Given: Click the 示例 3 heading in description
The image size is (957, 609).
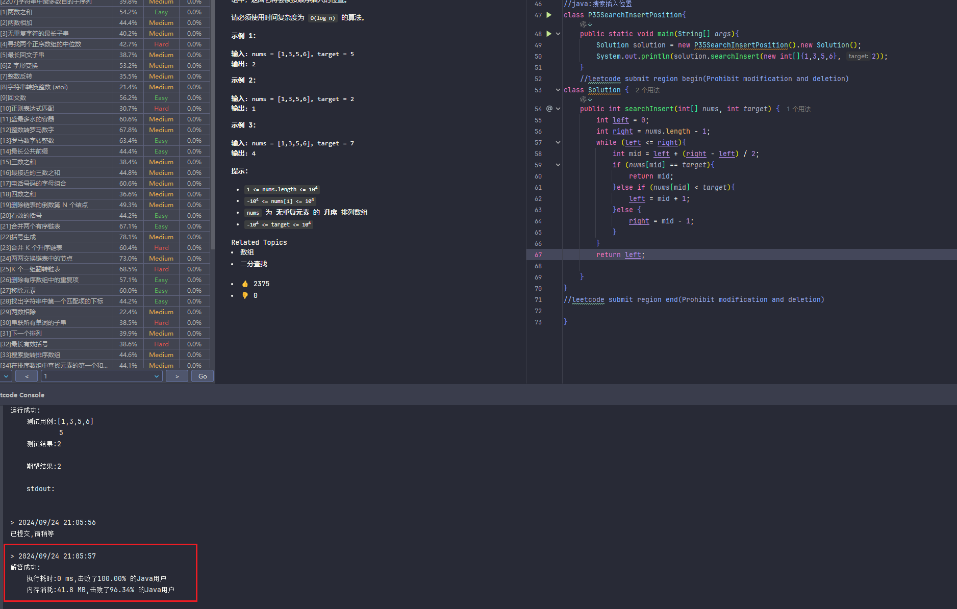Looking at the screenshot, I should [243, 125].
